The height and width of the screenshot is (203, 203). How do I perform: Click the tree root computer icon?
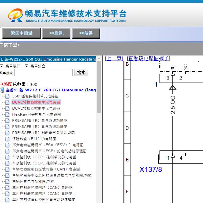[x=2, y=90]
